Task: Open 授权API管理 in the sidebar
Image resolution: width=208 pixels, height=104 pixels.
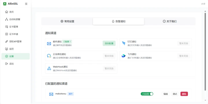Action: pos(16,42)
